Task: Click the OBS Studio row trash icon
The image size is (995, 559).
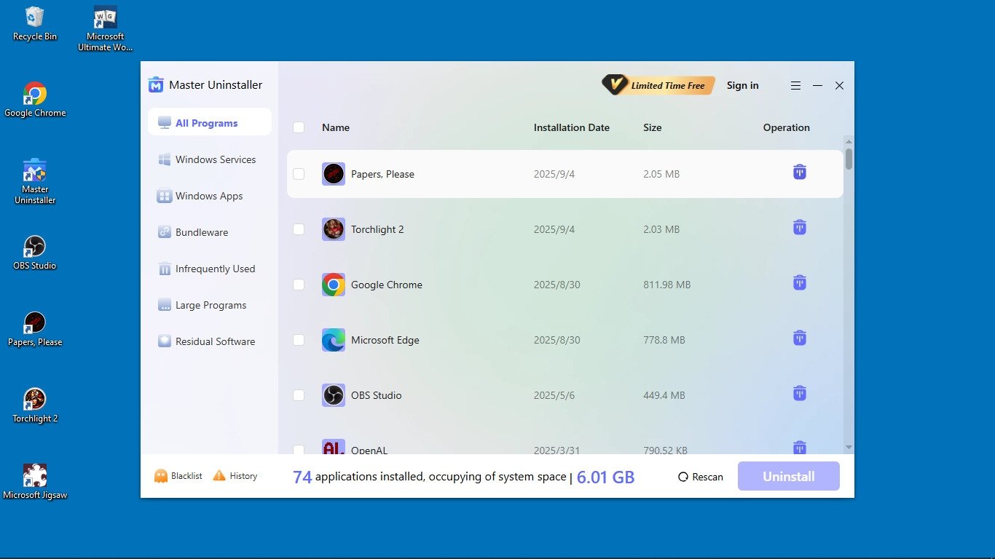Action: 799,394
